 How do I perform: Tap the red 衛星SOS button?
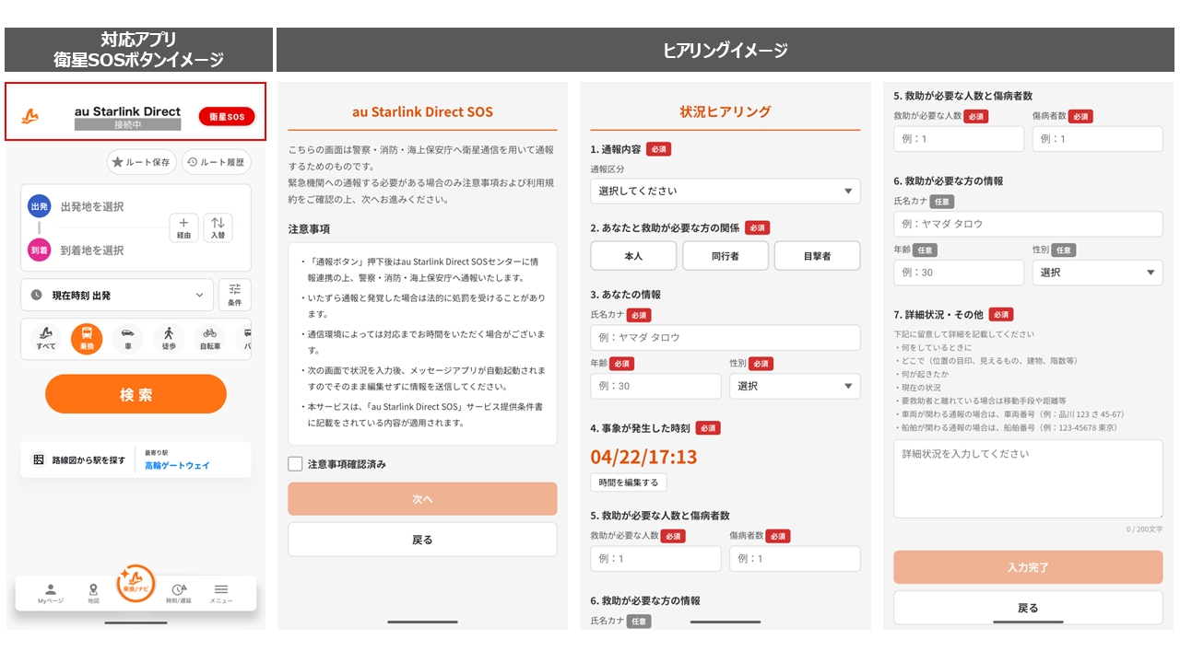226,117
